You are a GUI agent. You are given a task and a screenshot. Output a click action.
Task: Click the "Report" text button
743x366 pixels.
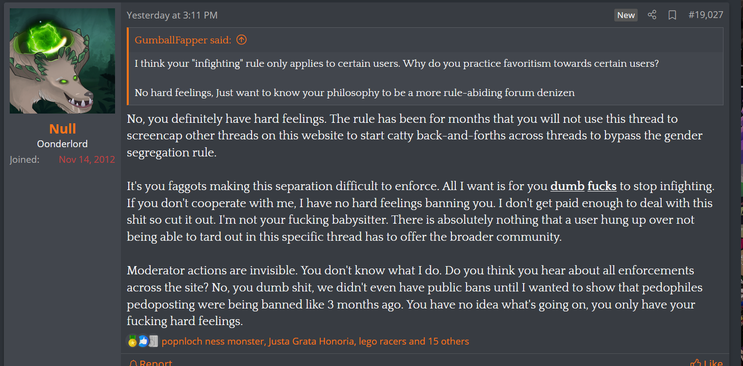[x=156, y=363]
